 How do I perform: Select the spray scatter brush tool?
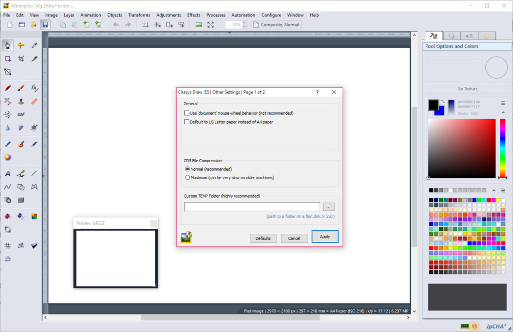pos(8,115)
